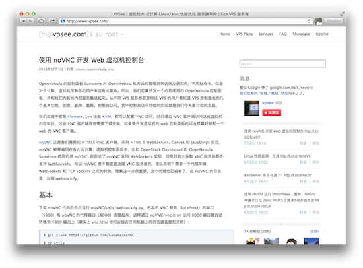This screenshot has width=363, height=268.
Task: Click the downloads arrow icon beside Reader
Action: [319, 22]
